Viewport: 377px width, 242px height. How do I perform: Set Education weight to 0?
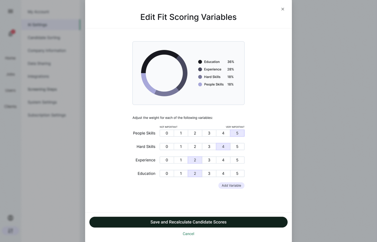(167, 174)
